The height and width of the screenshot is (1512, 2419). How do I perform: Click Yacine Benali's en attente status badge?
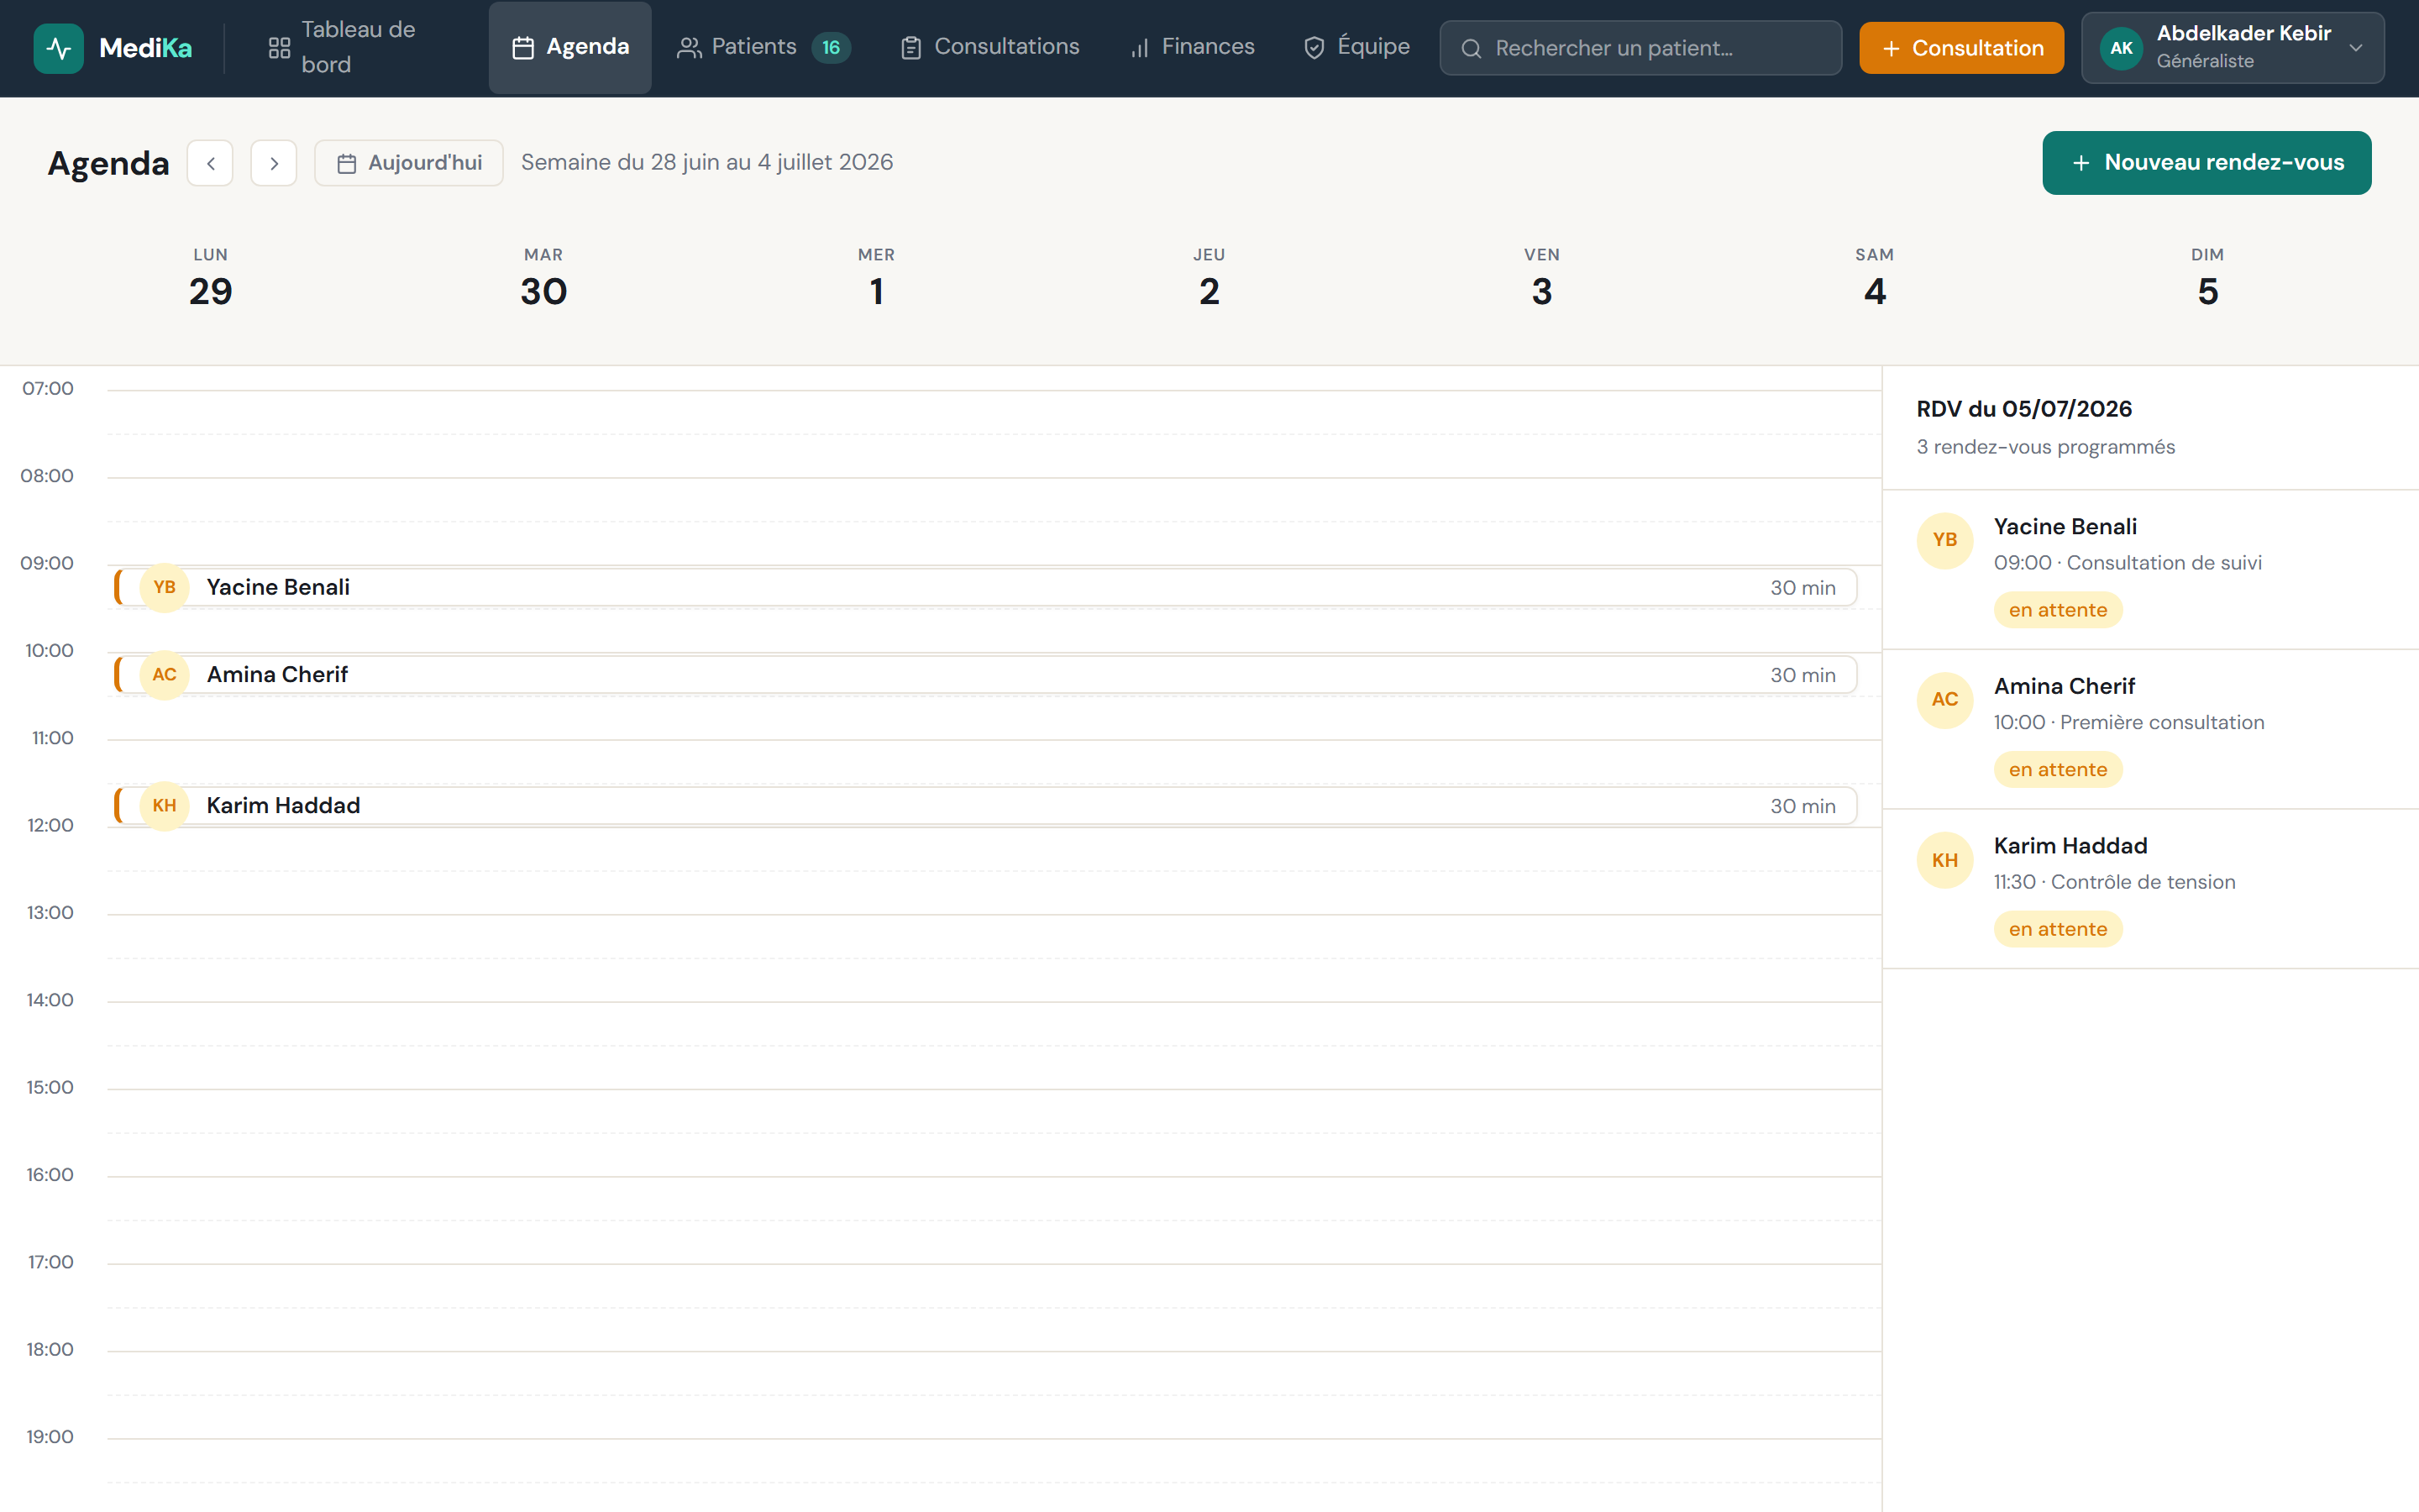(2057, 610)
